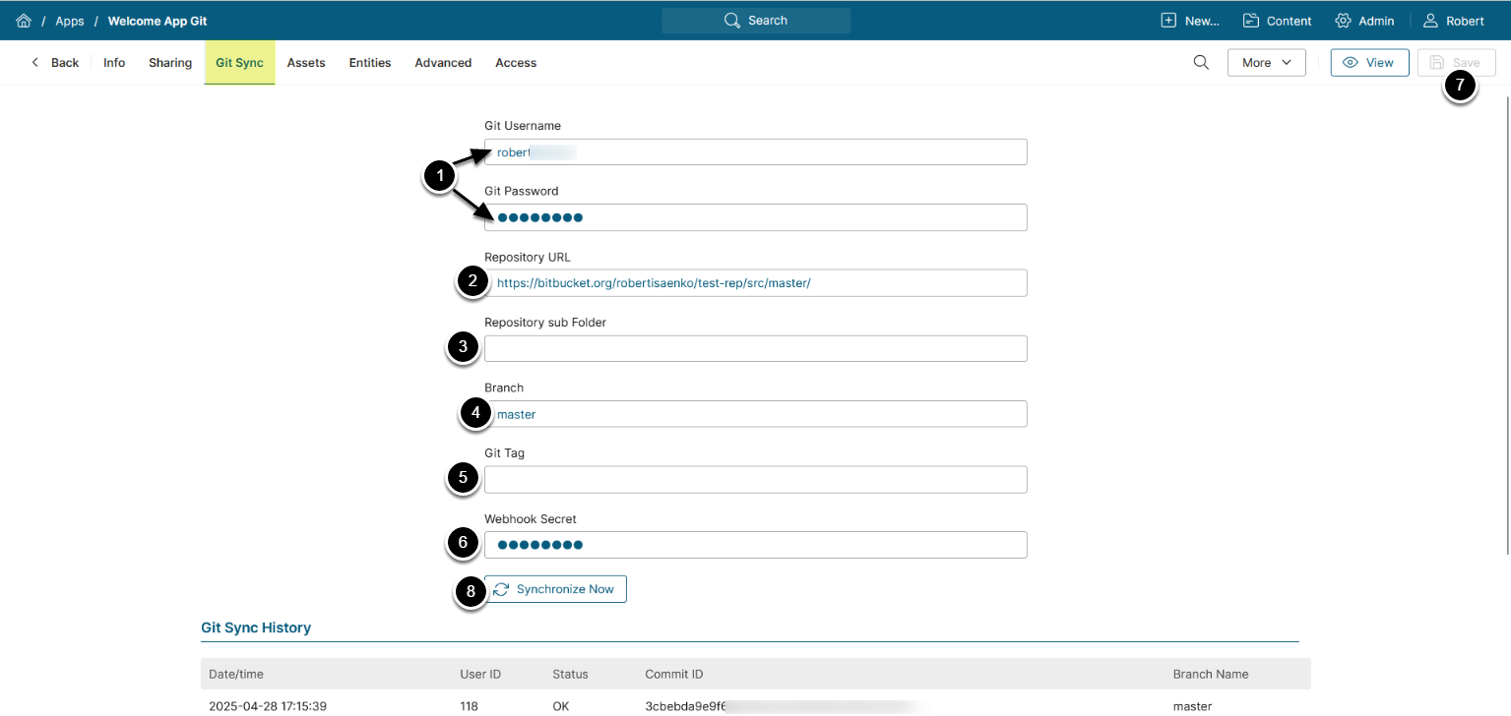Expand the More dropdown
Screen dimensions: 1511x716
pos(1267,62)
